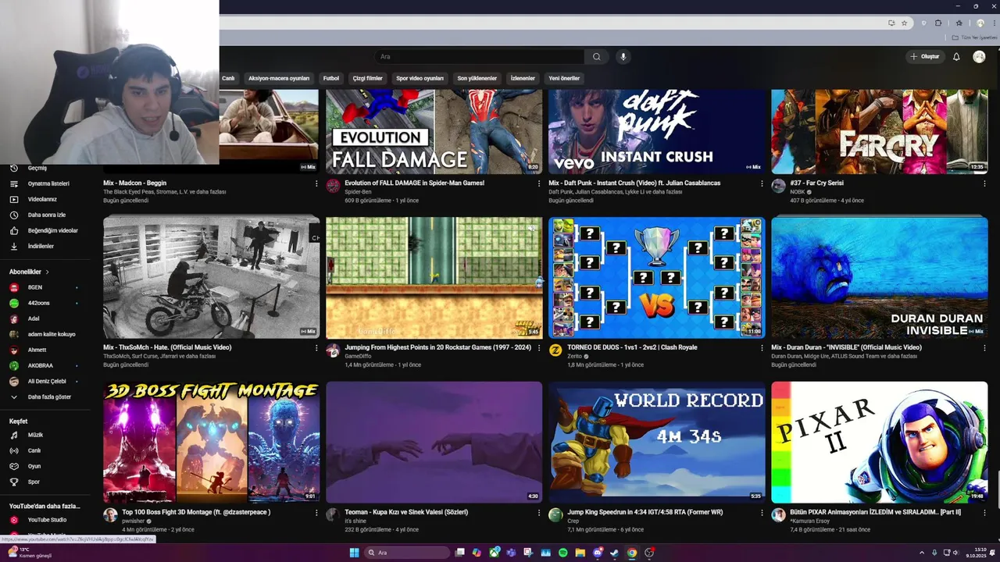This screenshot has height=562, width=1000.
Task: Open options for ThxSoMch Hate mix
Action: pyautogui.click(x=316, y=348)
